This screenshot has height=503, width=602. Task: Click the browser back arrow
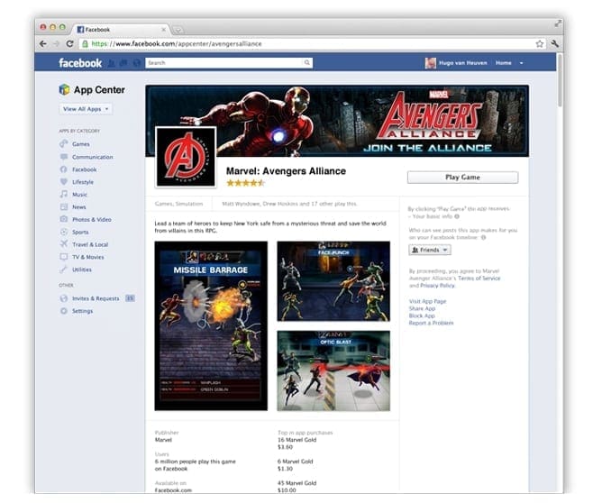43,44
